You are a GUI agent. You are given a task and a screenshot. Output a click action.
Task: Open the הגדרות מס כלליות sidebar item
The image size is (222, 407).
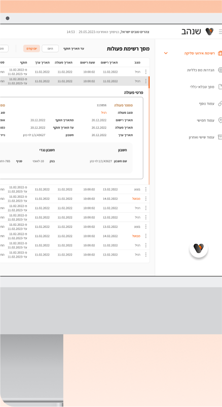(x=201, y=70)
